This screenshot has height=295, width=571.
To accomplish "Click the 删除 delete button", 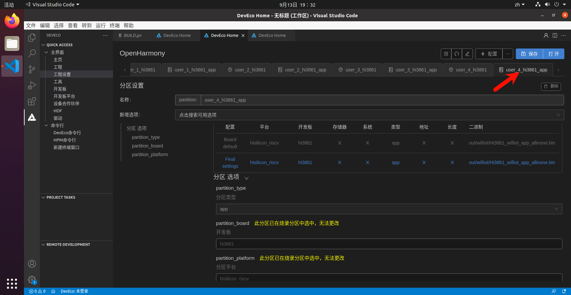I will point(551,86).
